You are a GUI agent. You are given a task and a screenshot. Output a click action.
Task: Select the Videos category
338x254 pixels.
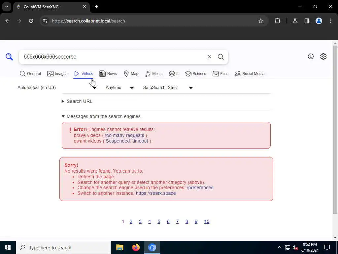point(84,74)
